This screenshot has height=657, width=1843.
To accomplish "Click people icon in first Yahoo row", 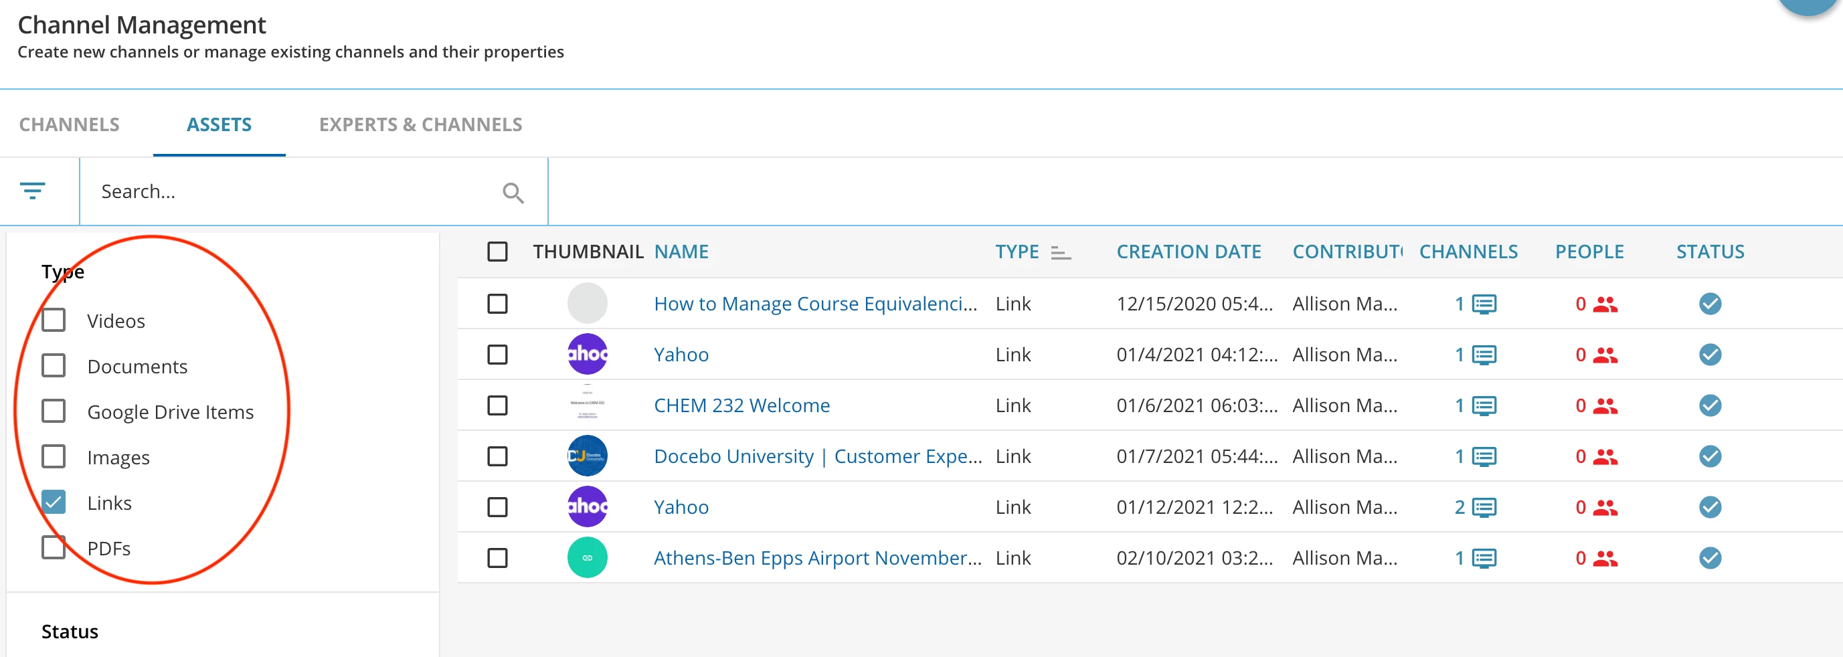I will pyautogui.click(x=1605, y=355).
